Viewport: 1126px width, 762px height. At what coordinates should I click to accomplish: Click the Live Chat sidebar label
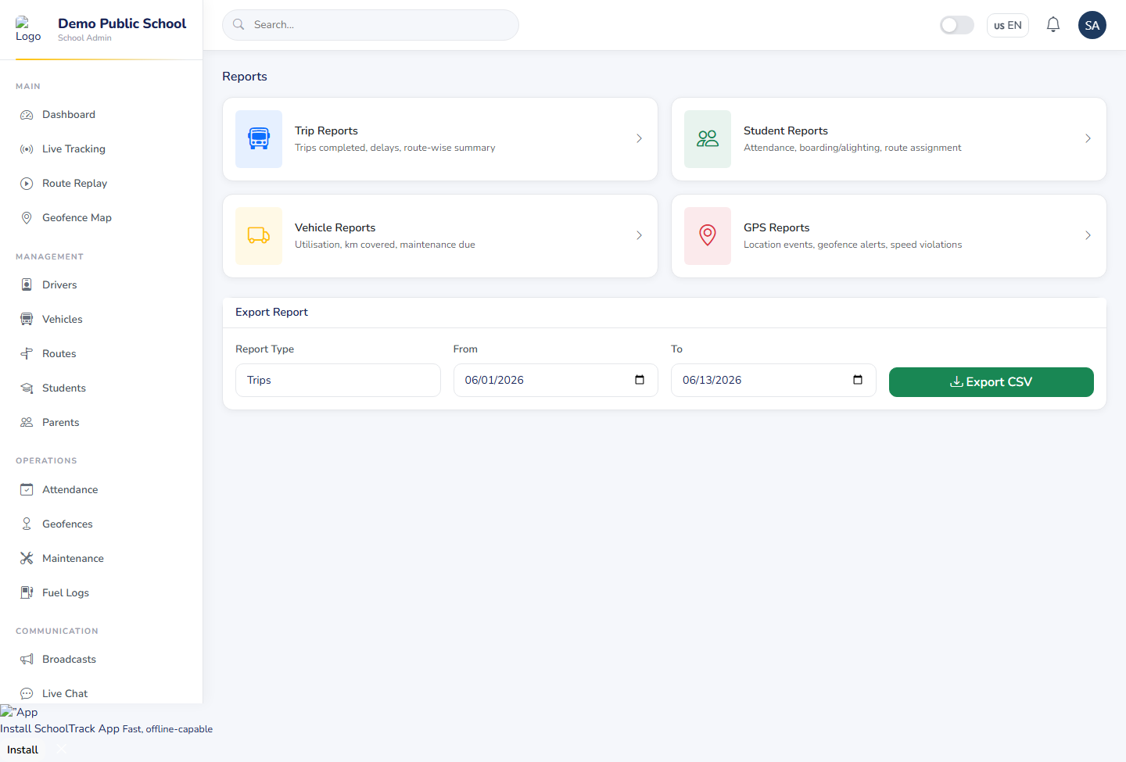65,694
